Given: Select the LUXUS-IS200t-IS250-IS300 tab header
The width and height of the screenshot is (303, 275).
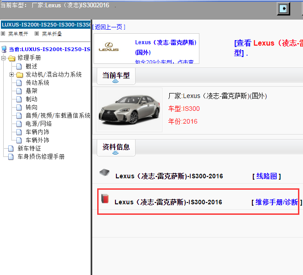Looking at the screenshot, I should [46, 25].
